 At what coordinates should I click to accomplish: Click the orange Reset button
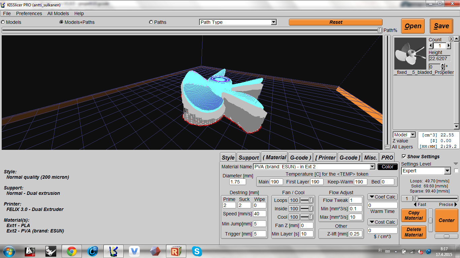336,22
